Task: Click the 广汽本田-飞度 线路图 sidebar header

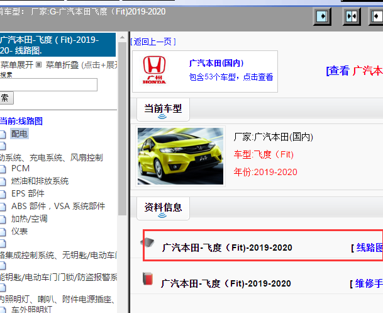Action: point(58,45)
